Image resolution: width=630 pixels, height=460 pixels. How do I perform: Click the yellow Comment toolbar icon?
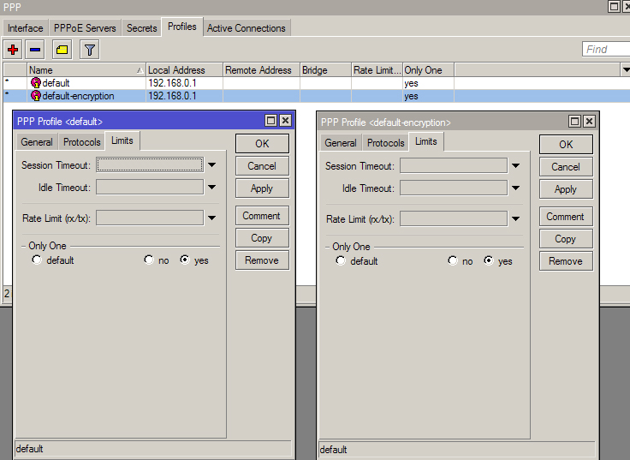tap(62, 50)
